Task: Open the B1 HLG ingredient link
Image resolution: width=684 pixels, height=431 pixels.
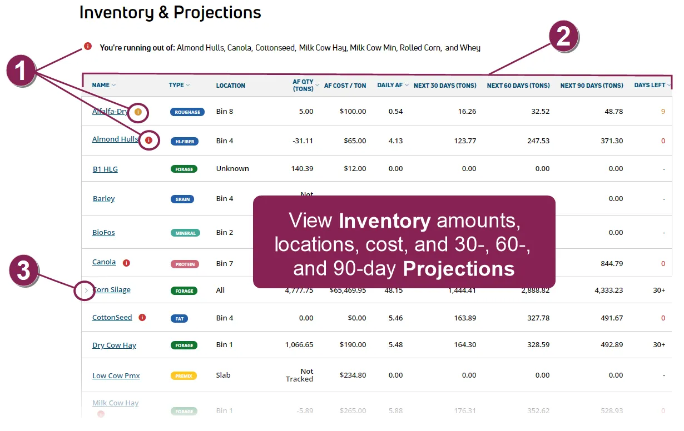Action: point(105,169)
